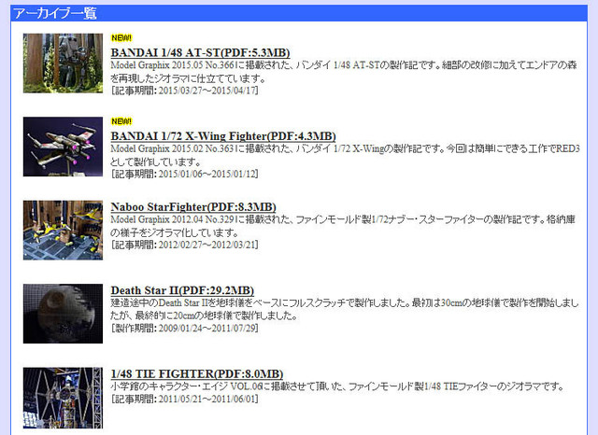Click the Model Graphix 2015.05 No.366 description
The image size is (598, 435).
(344, 72)
